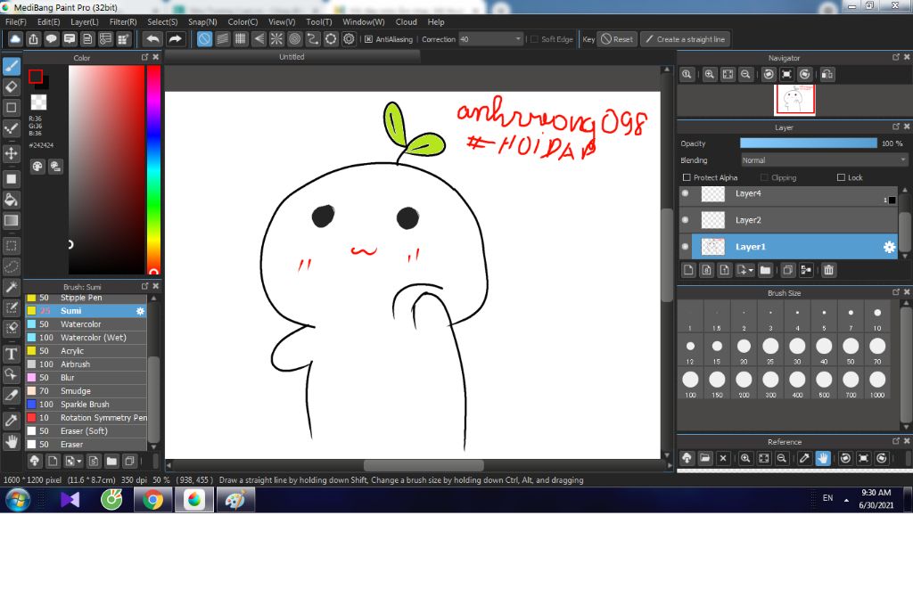Enable the layer Lock checkbox
The image size is (913, 589).
click(x=841, y=177)
